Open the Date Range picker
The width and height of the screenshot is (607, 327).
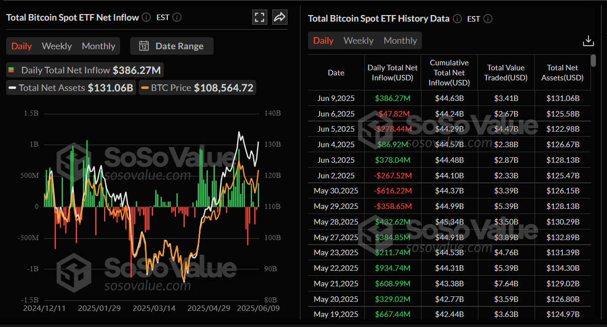point(172,45)
